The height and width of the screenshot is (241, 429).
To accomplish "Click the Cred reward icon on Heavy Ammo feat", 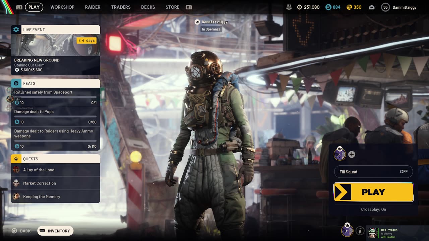I will pos(17,146).
